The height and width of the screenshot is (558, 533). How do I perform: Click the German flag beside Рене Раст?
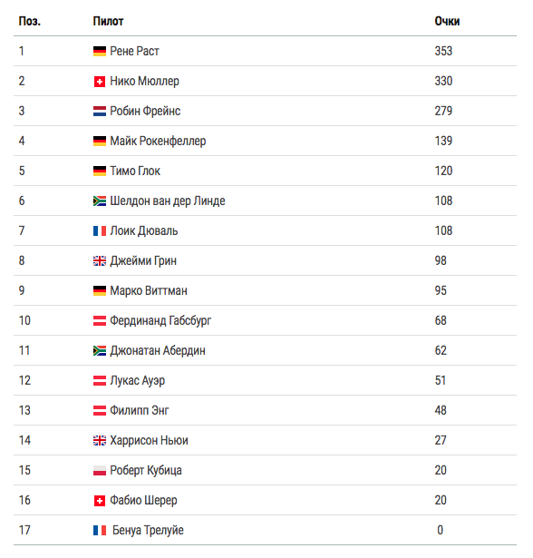point(100,51)
